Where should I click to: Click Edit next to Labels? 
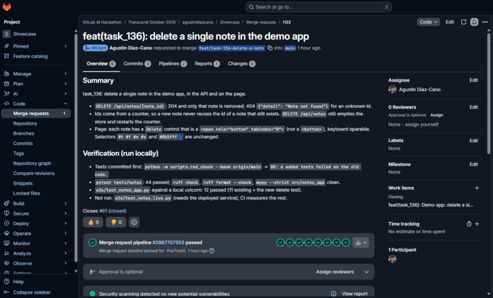pos(473,140)
